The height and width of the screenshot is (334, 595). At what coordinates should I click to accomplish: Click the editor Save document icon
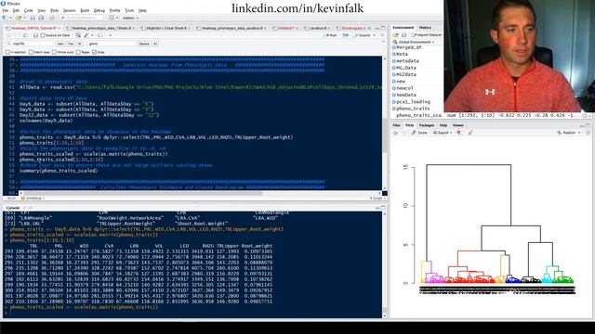35,35
